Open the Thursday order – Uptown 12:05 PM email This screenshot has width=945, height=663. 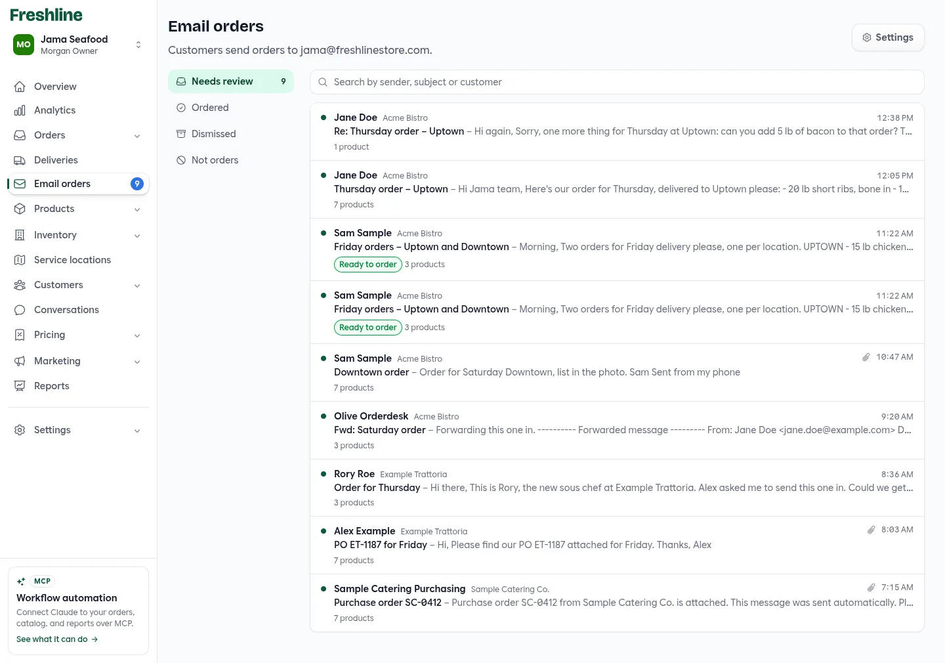(617, 190)
